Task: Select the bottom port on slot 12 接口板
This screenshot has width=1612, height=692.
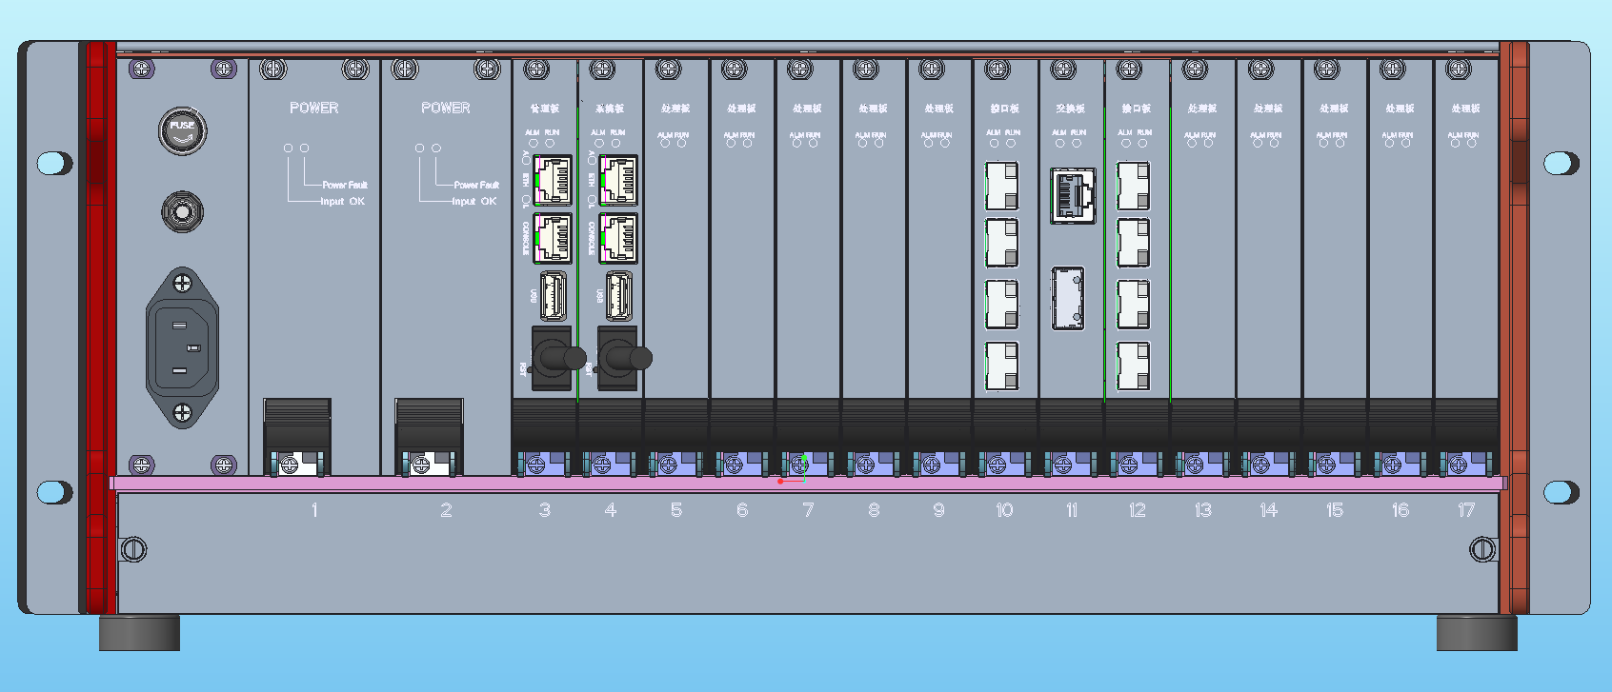Action: pyautogui.click(x=1133, y=366)
